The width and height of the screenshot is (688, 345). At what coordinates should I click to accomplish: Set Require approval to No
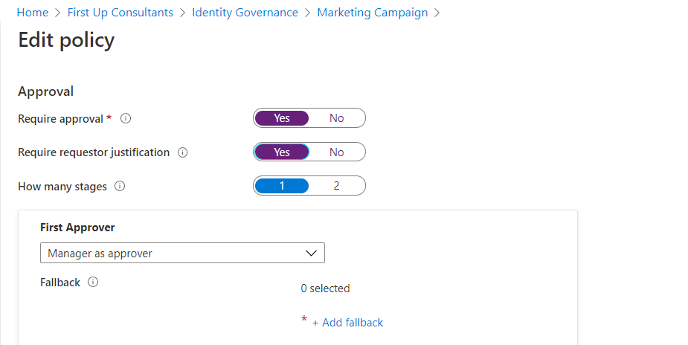click(336, 118)
